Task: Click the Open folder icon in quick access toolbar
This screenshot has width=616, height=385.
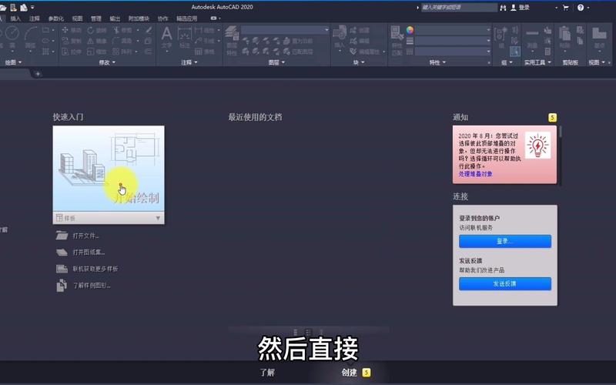Action: [x=3, y=8]
